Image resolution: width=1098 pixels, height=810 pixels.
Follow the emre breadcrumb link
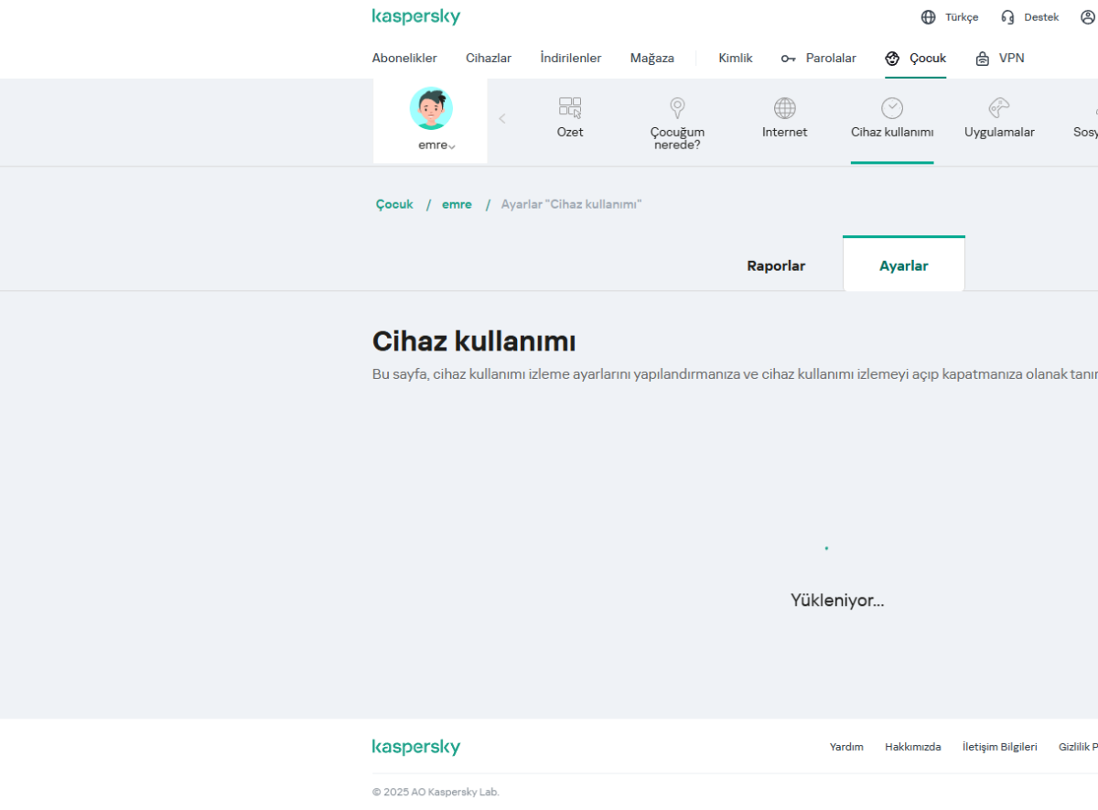457,204
